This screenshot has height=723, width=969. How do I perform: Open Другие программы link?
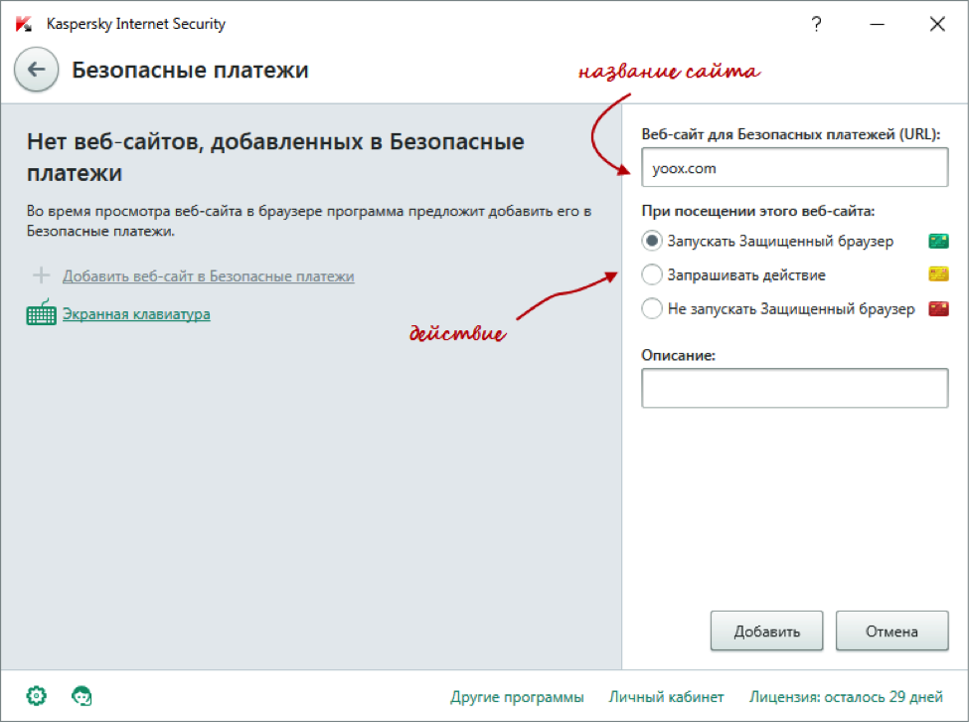coord(517,696)
